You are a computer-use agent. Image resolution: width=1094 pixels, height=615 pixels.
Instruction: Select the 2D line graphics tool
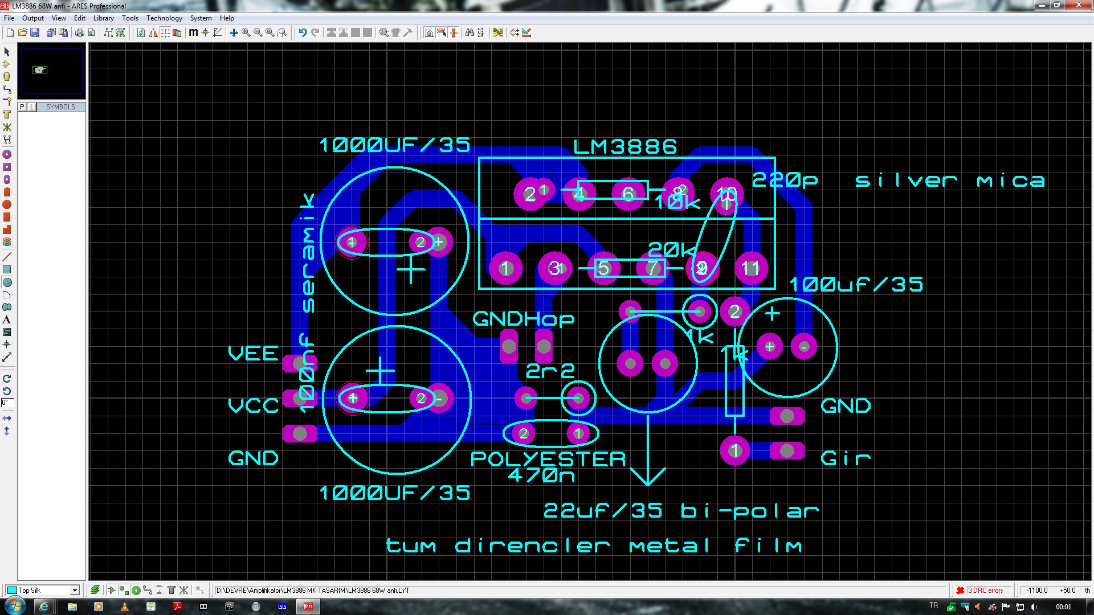point(7,257)
